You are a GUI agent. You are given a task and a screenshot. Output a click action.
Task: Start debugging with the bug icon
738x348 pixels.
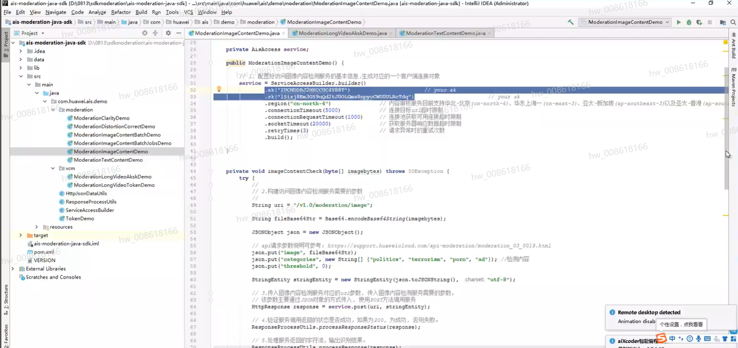pos(689,22)
